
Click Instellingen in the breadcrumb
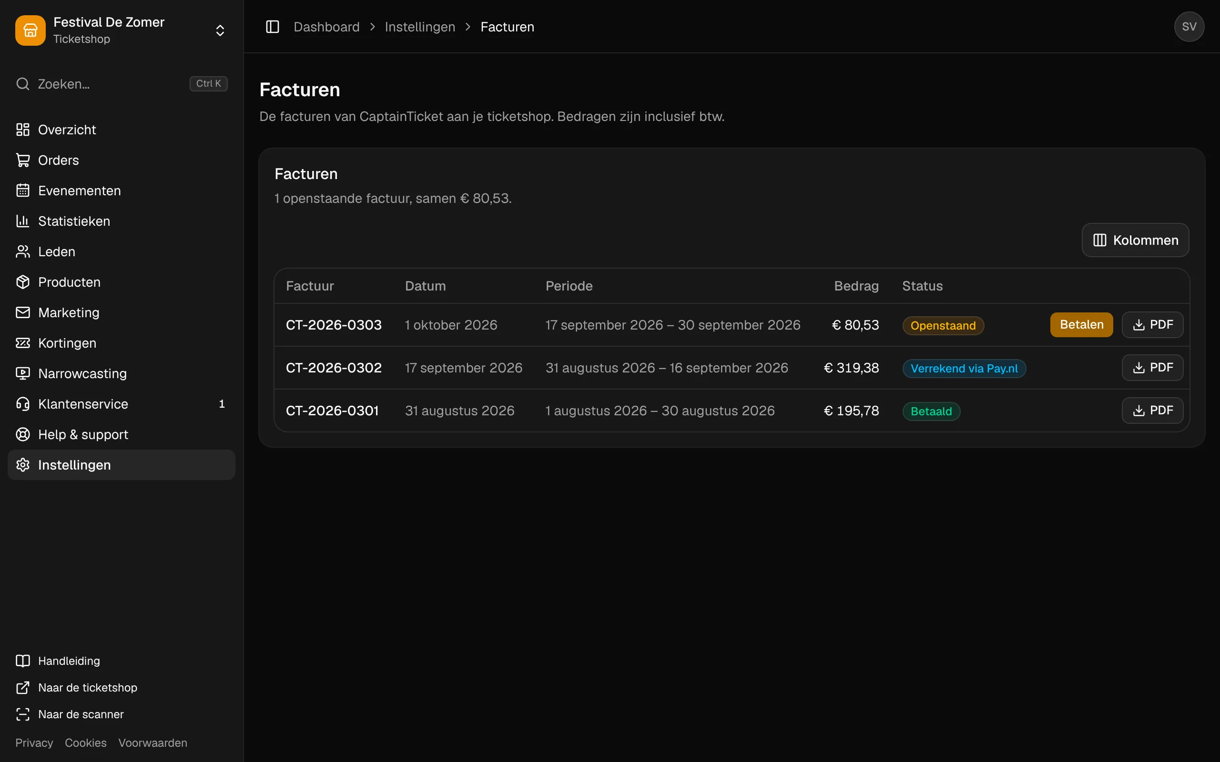(420, 27)
